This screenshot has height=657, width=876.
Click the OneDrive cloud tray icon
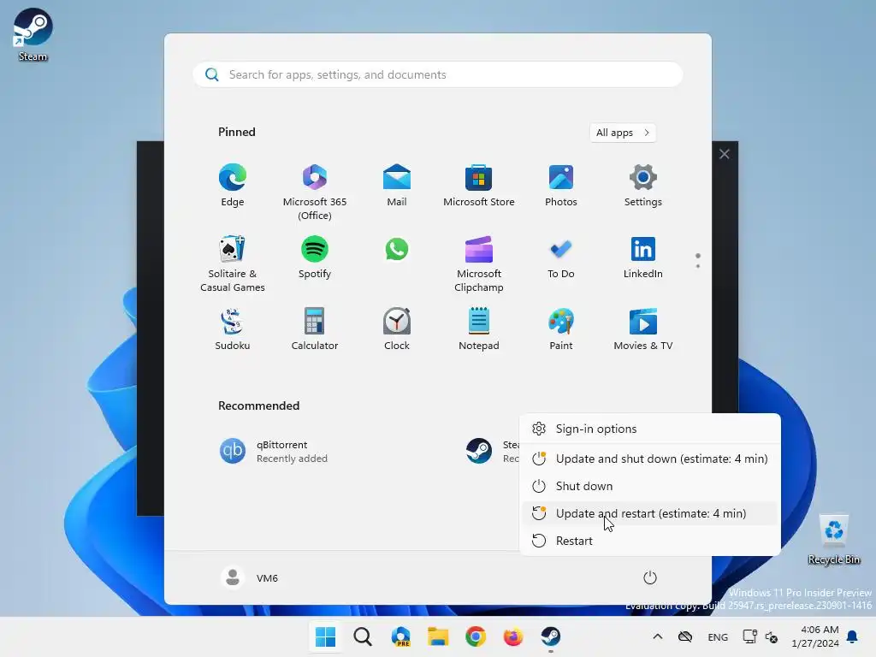(x=685, y=636)
